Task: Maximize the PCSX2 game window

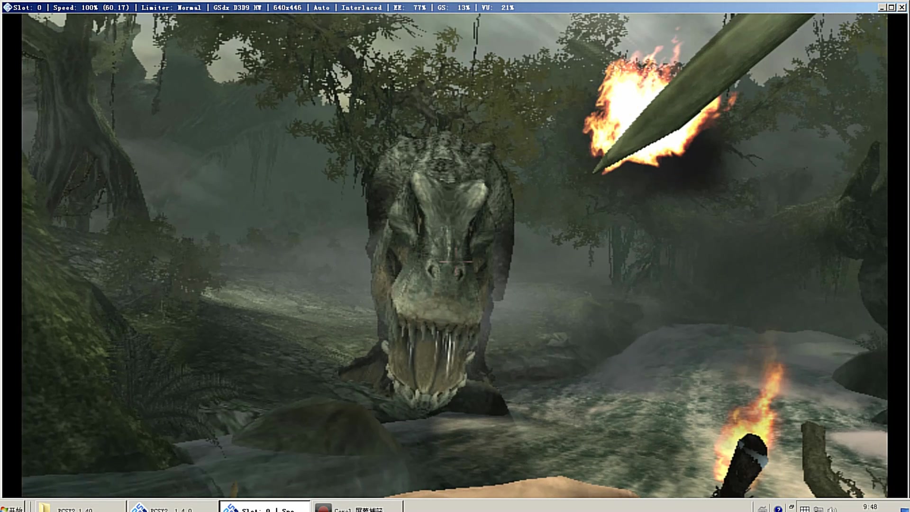Action: [x=892, y=7]
